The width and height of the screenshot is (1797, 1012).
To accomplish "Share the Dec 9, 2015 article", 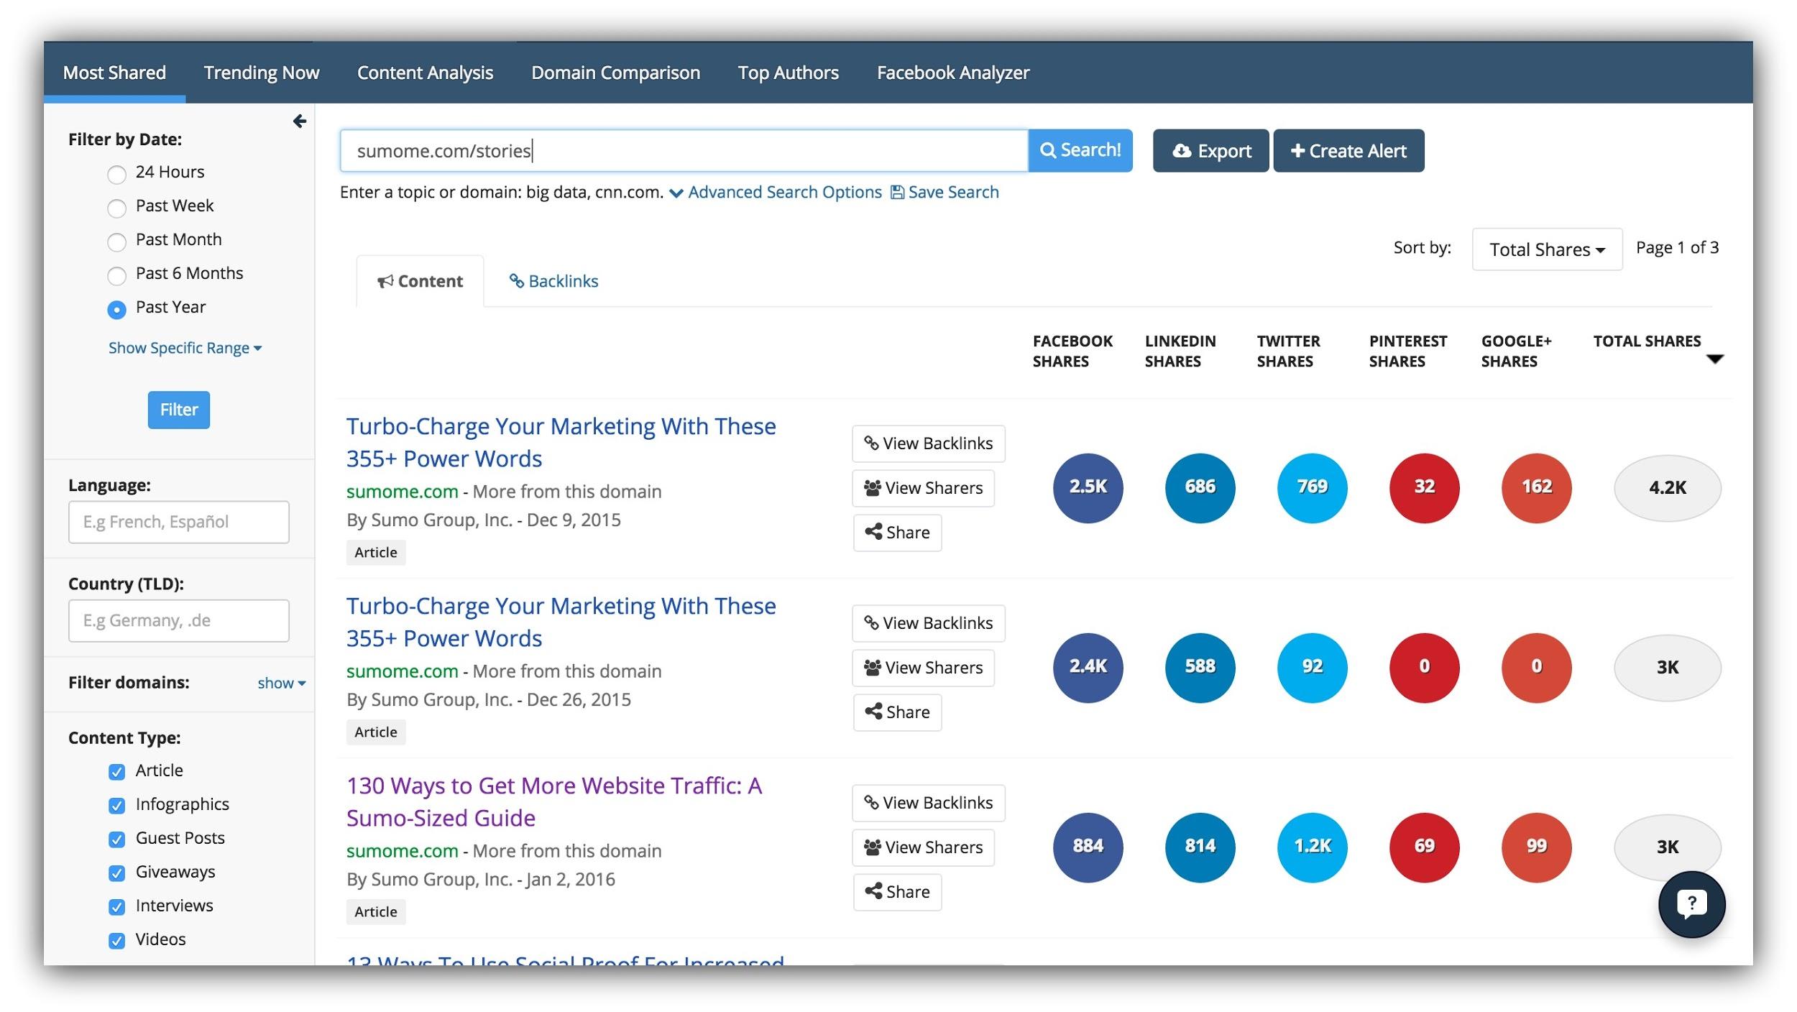I will click(897, 533).
